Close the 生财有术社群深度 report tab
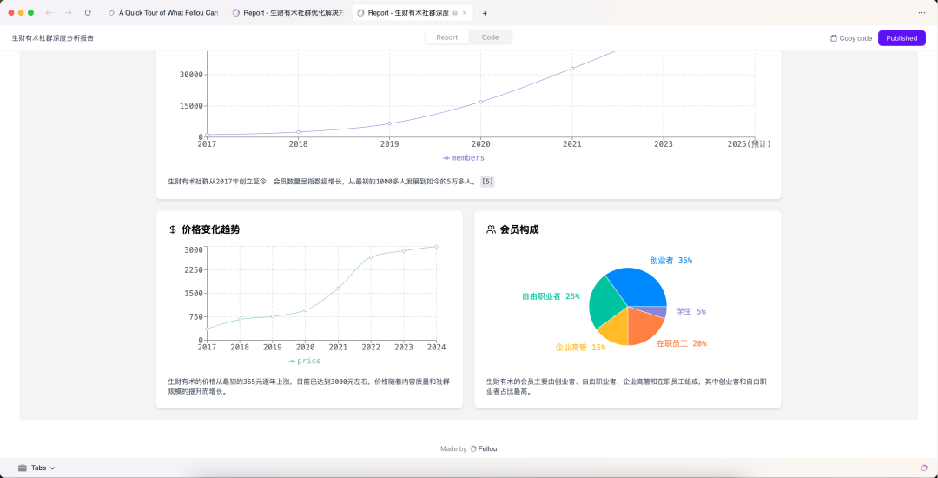938x478 pixels. pos(465,13)
